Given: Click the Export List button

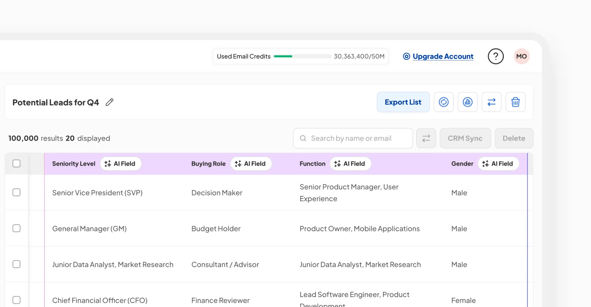Looking at the screenshot, I should (403, 102).
